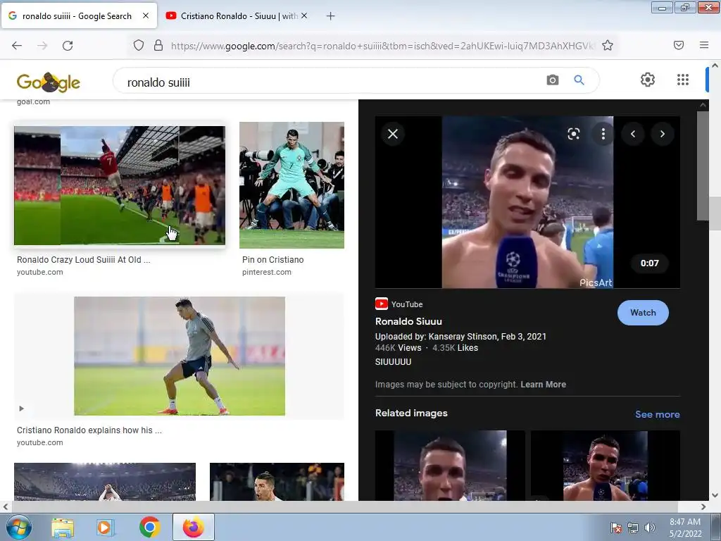Open the Windows Start menu
The height and width of the screenshot is (541, 721).
coord(19,527)
